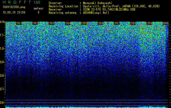This screenshot has height=108, width=171.
Task: Click the 0.6 frequency axis label
Action: [x=2, y=103]
